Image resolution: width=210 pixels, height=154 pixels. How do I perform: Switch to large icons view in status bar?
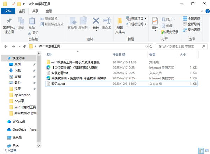[207, 151]
